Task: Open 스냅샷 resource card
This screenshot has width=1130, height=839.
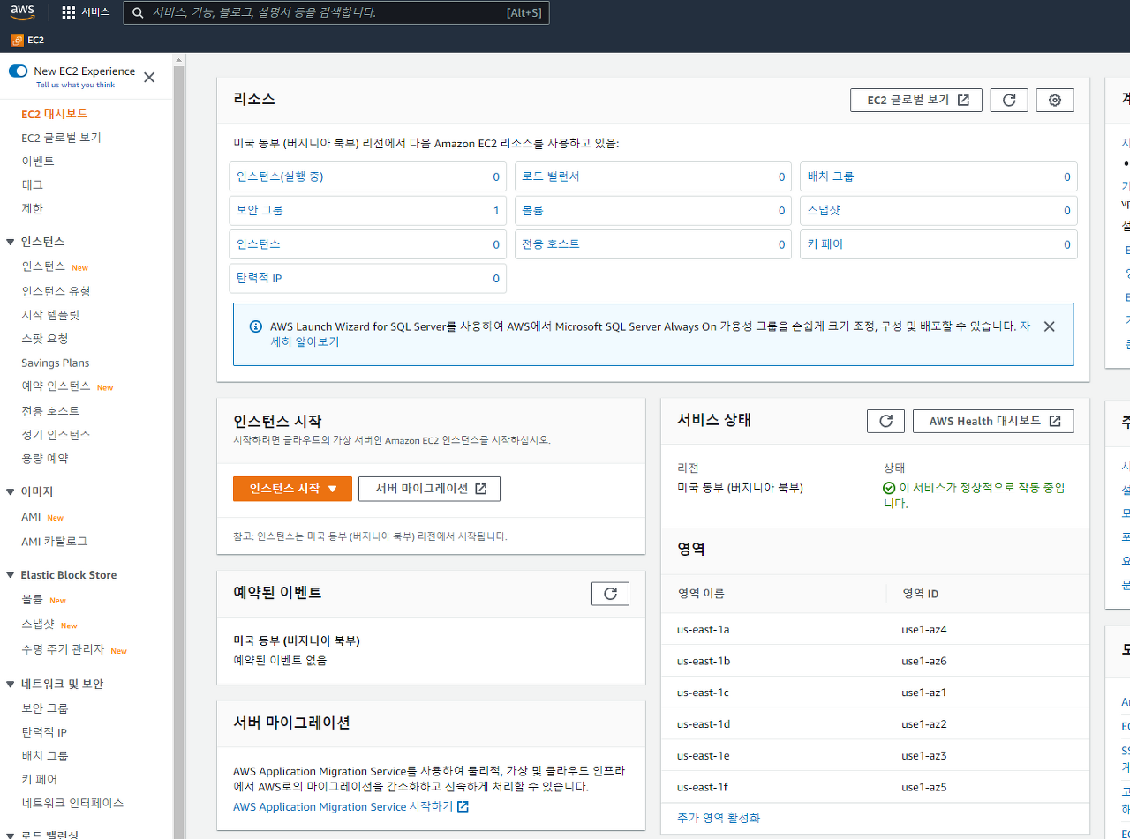Action: click(938, 211)
